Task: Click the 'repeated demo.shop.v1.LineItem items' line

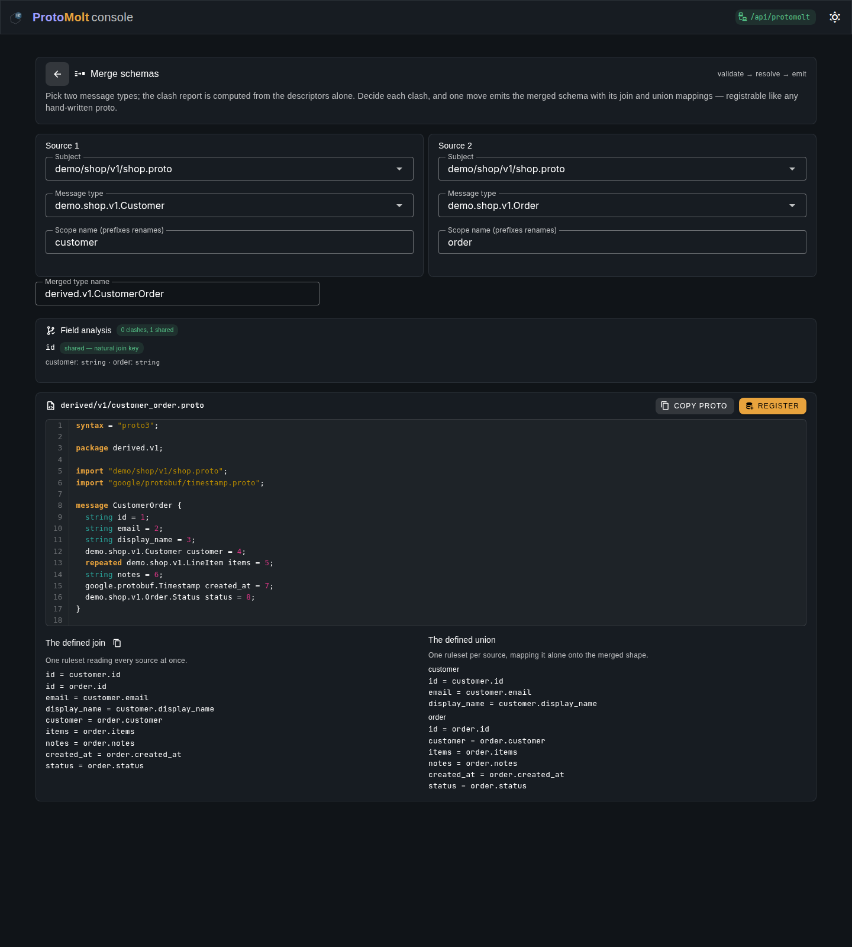Action: coord(179,563)
